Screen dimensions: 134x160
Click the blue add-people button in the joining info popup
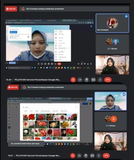13,32
